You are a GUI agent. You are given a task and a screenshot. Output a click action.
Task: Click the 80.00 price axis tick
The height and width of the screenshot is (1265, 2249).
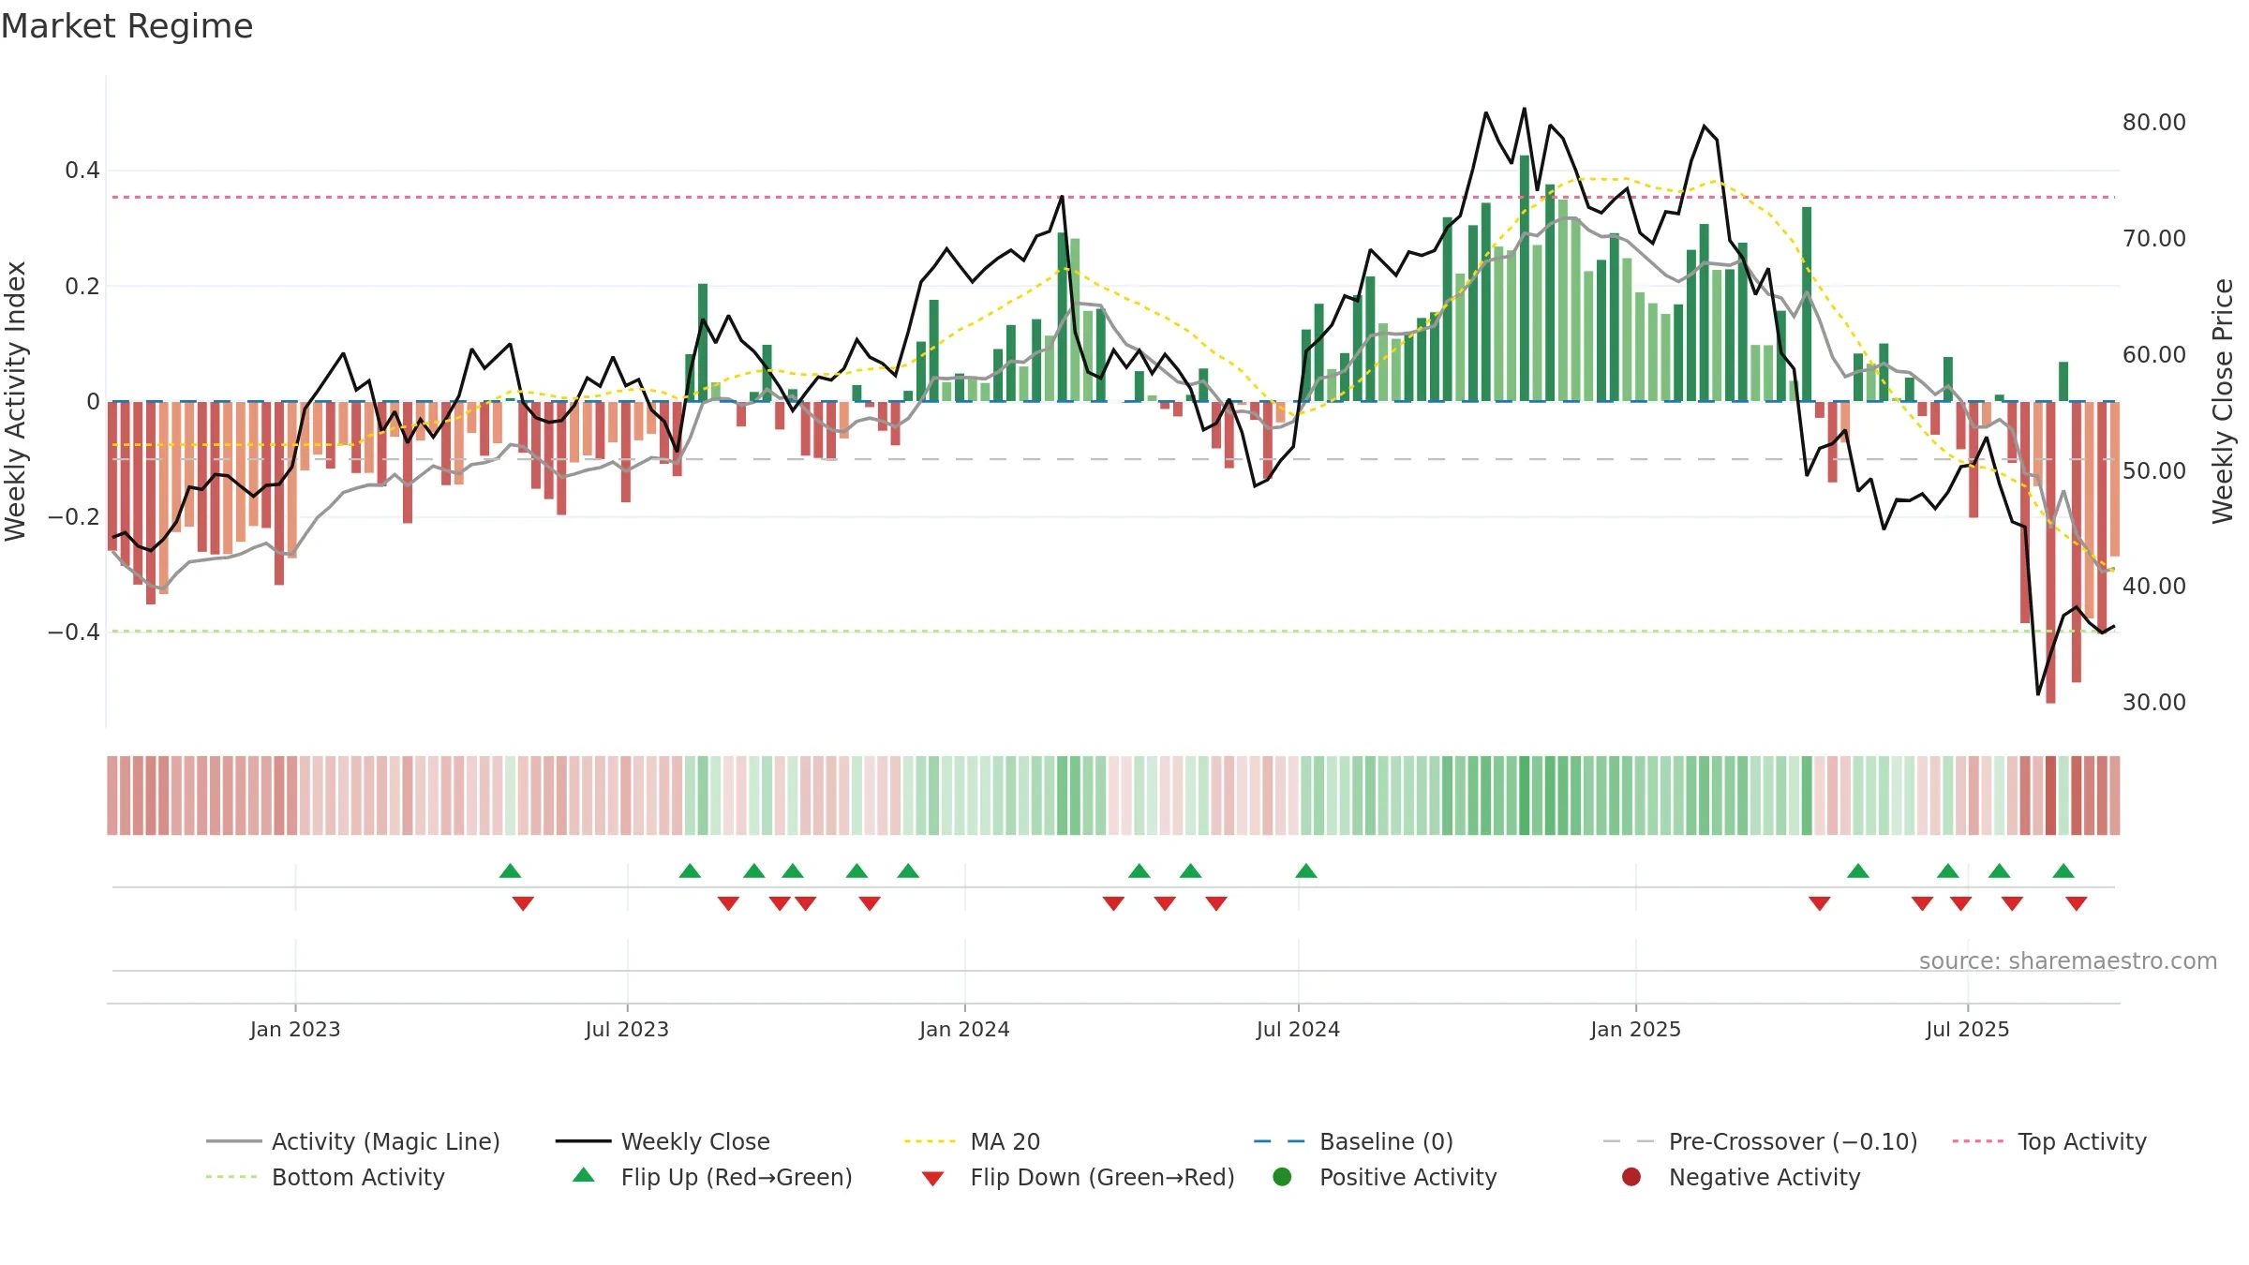[2154, 123]
